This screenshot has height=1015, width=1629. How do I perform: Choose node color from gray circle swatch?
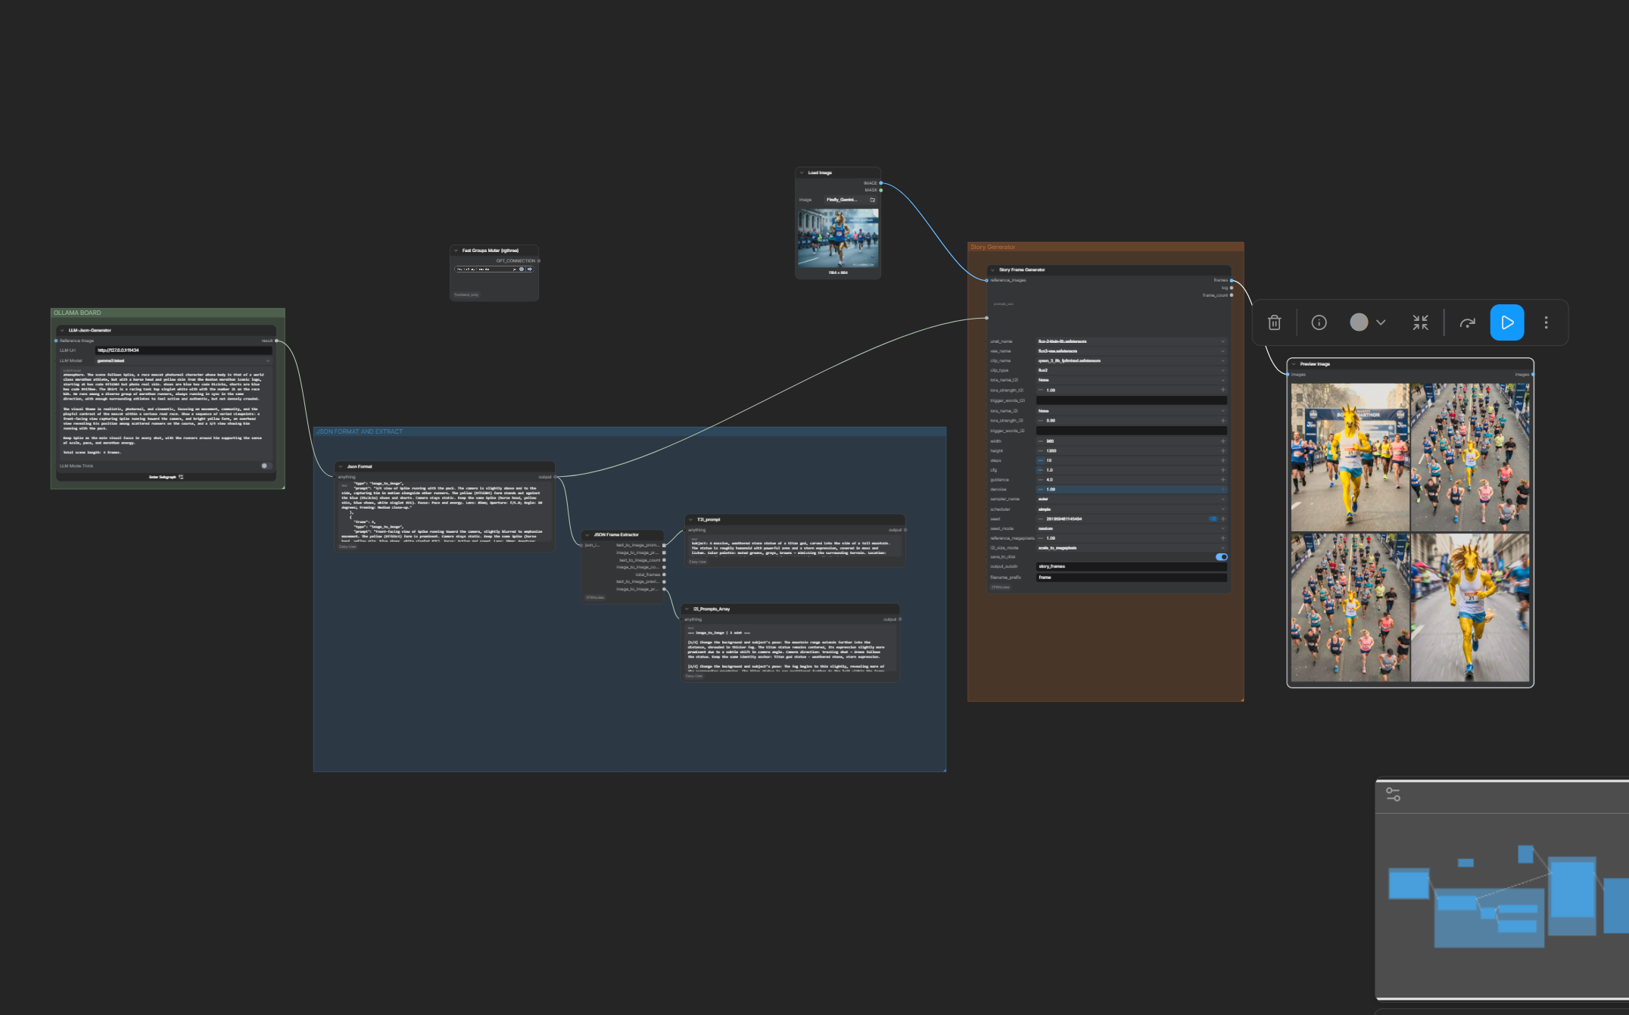tap(1359, 322)
